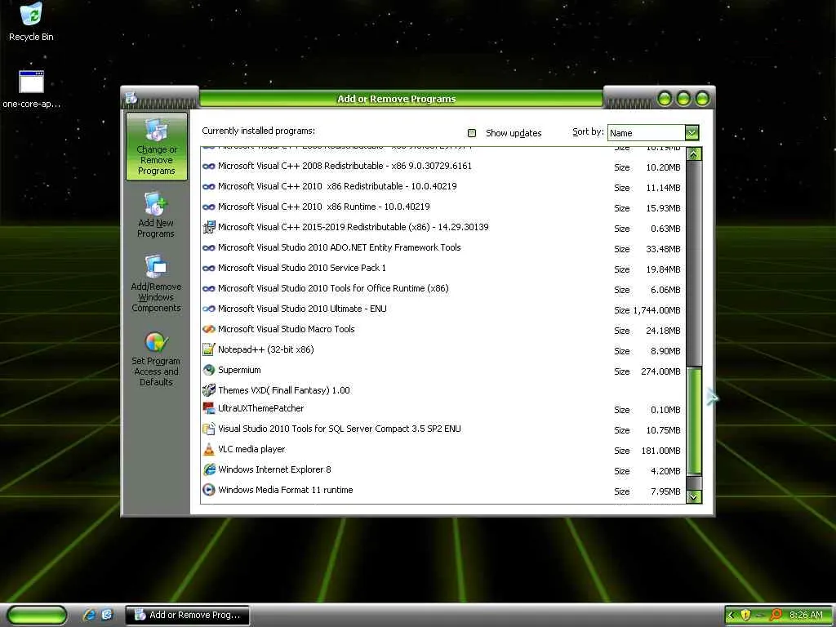Launch Internet Explorer from quick launch

(x=90, y=615)
